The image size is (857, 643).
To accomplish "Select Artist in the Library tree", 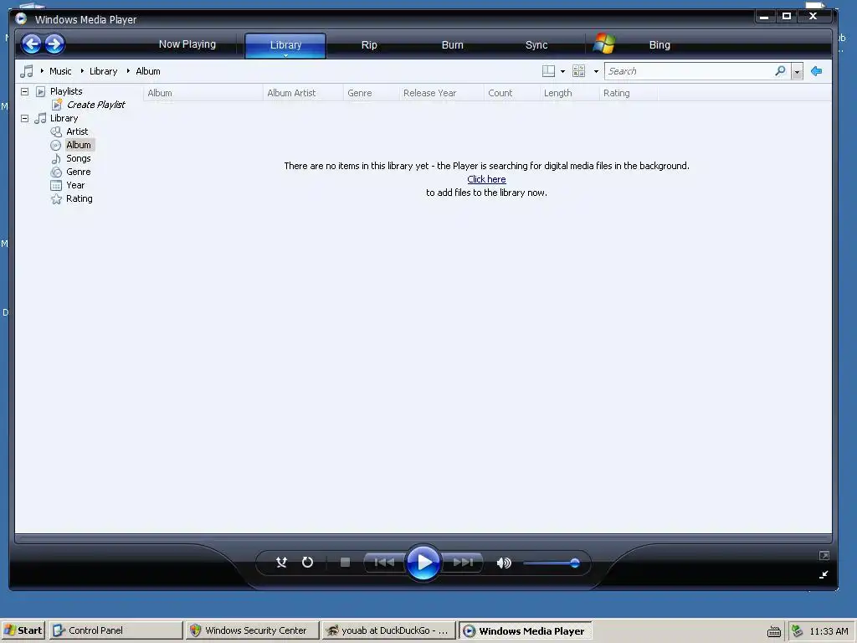I will click(x=77, y=131).
